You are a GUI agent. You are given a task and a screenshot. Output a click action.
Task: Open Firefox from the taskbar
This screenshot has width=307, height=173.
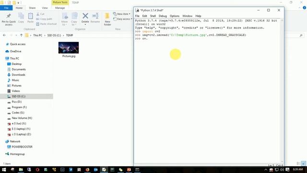(87, 170)
